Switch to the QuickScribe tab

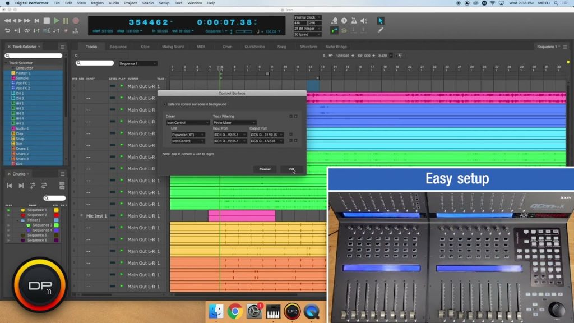tap(254, 47)
